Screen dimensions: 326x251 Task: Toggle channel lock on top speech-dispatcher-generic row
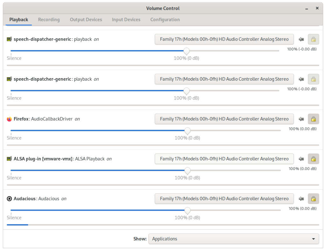coord(313,39)
